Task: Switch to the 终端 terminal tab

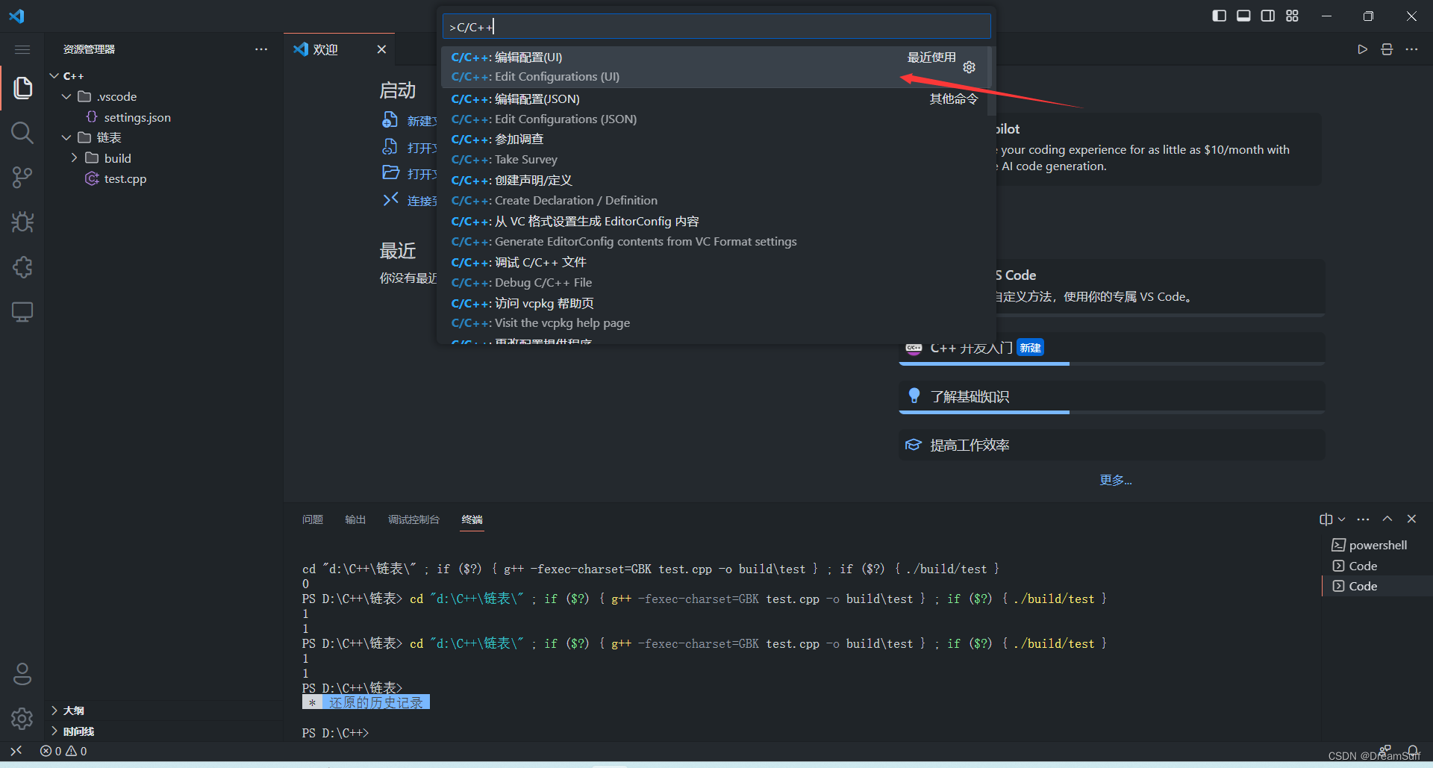Action: pos(472,519)
